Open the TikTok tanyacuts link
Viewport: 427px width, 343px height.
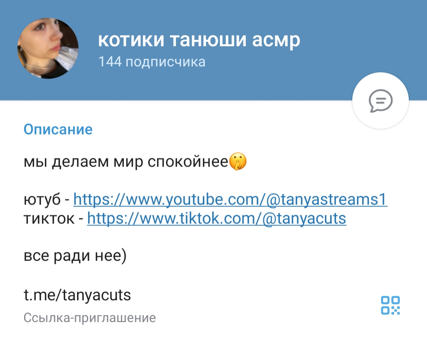pyautogui.click(x=217, y=218)
